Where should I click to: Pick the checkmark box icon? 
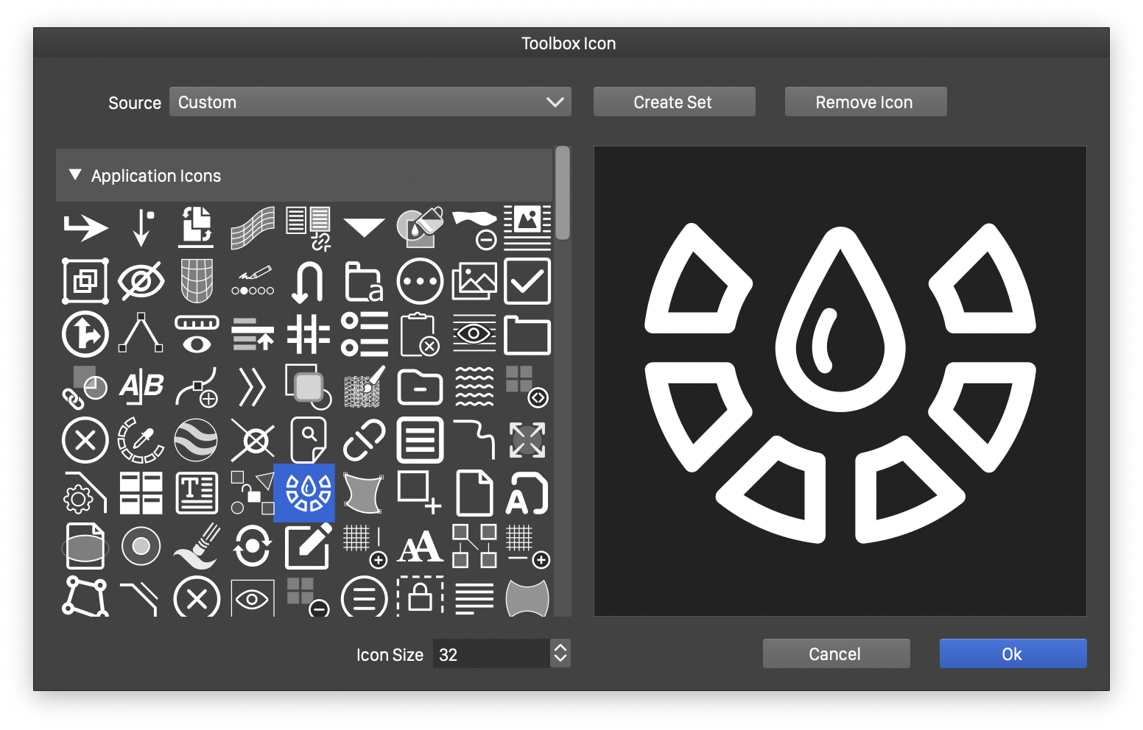[527, 281]
